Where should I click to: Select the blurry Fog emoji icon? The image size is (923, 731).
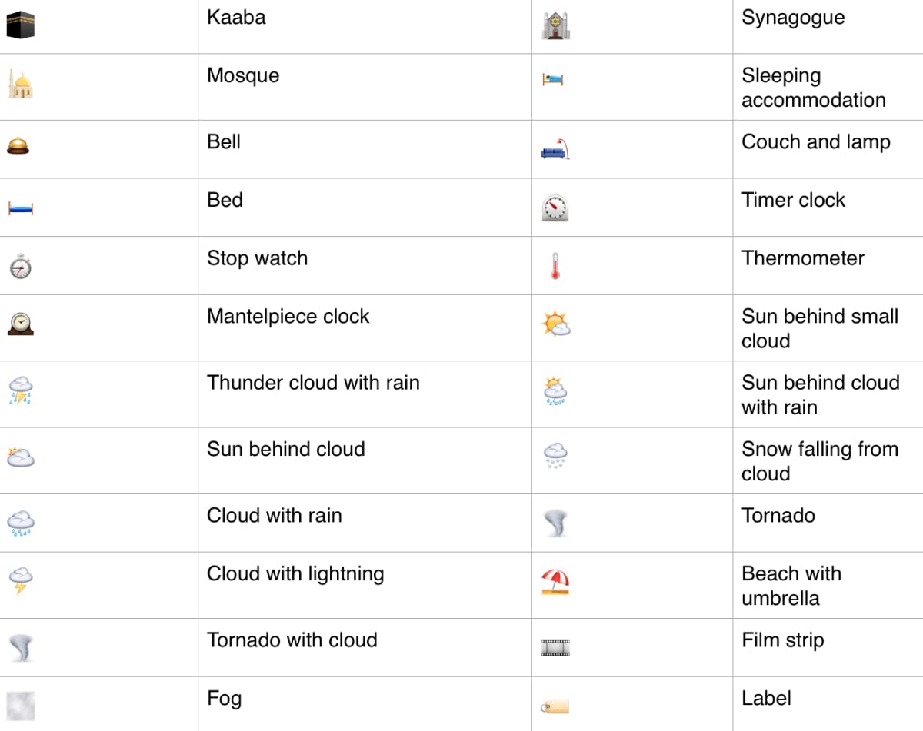coord(21,706)
